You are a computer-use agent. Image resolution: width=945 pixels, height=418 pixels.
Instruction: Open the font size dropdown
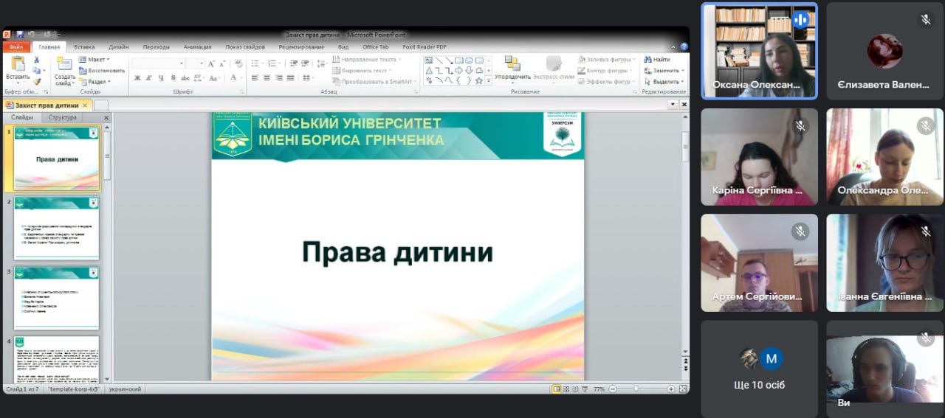click(201, 64)
